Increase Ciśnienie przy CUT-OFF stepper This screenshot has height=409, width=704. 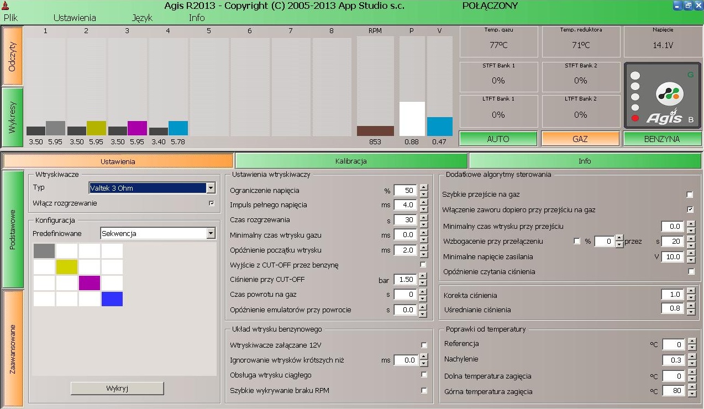[x=423, y=277]
